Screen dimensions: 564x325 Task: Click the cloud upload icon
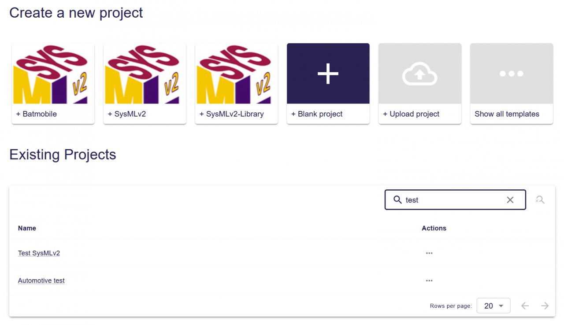pyautogui.click(x=420, y=74)
